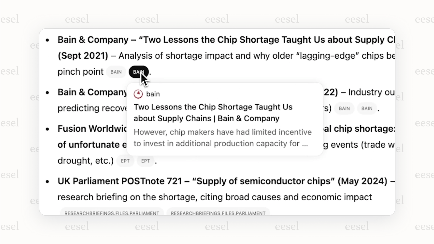The image size is (434, 244).
Task: Click the first bullet's "Bain & Company" heading
Action: [93, 40]
